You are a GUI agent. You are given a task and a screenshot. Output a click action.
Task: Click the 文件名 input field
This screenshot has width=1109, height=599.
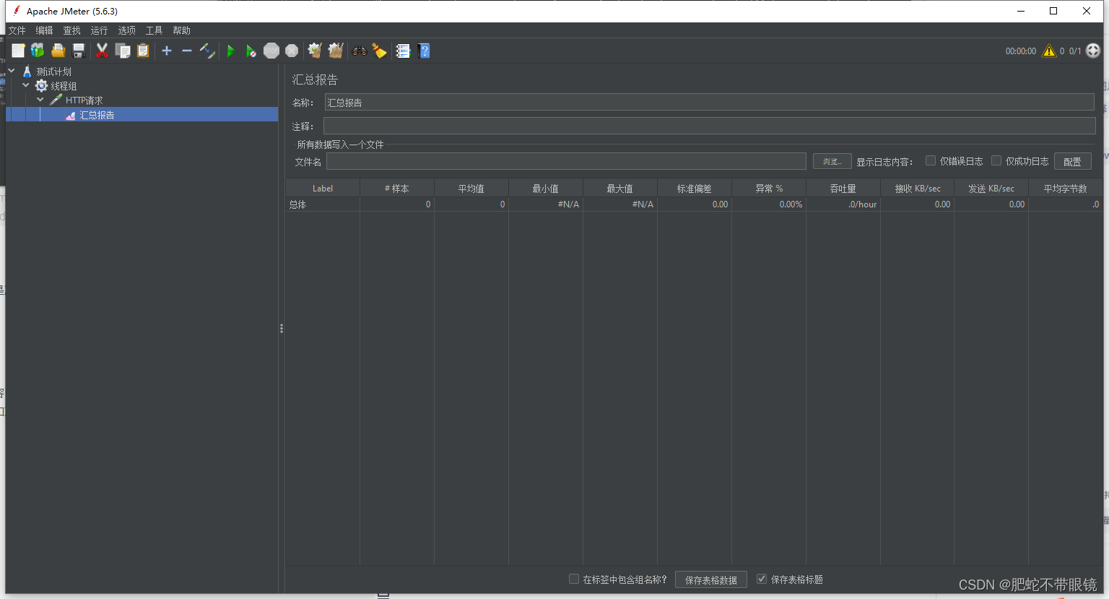[x=566, y=161]
